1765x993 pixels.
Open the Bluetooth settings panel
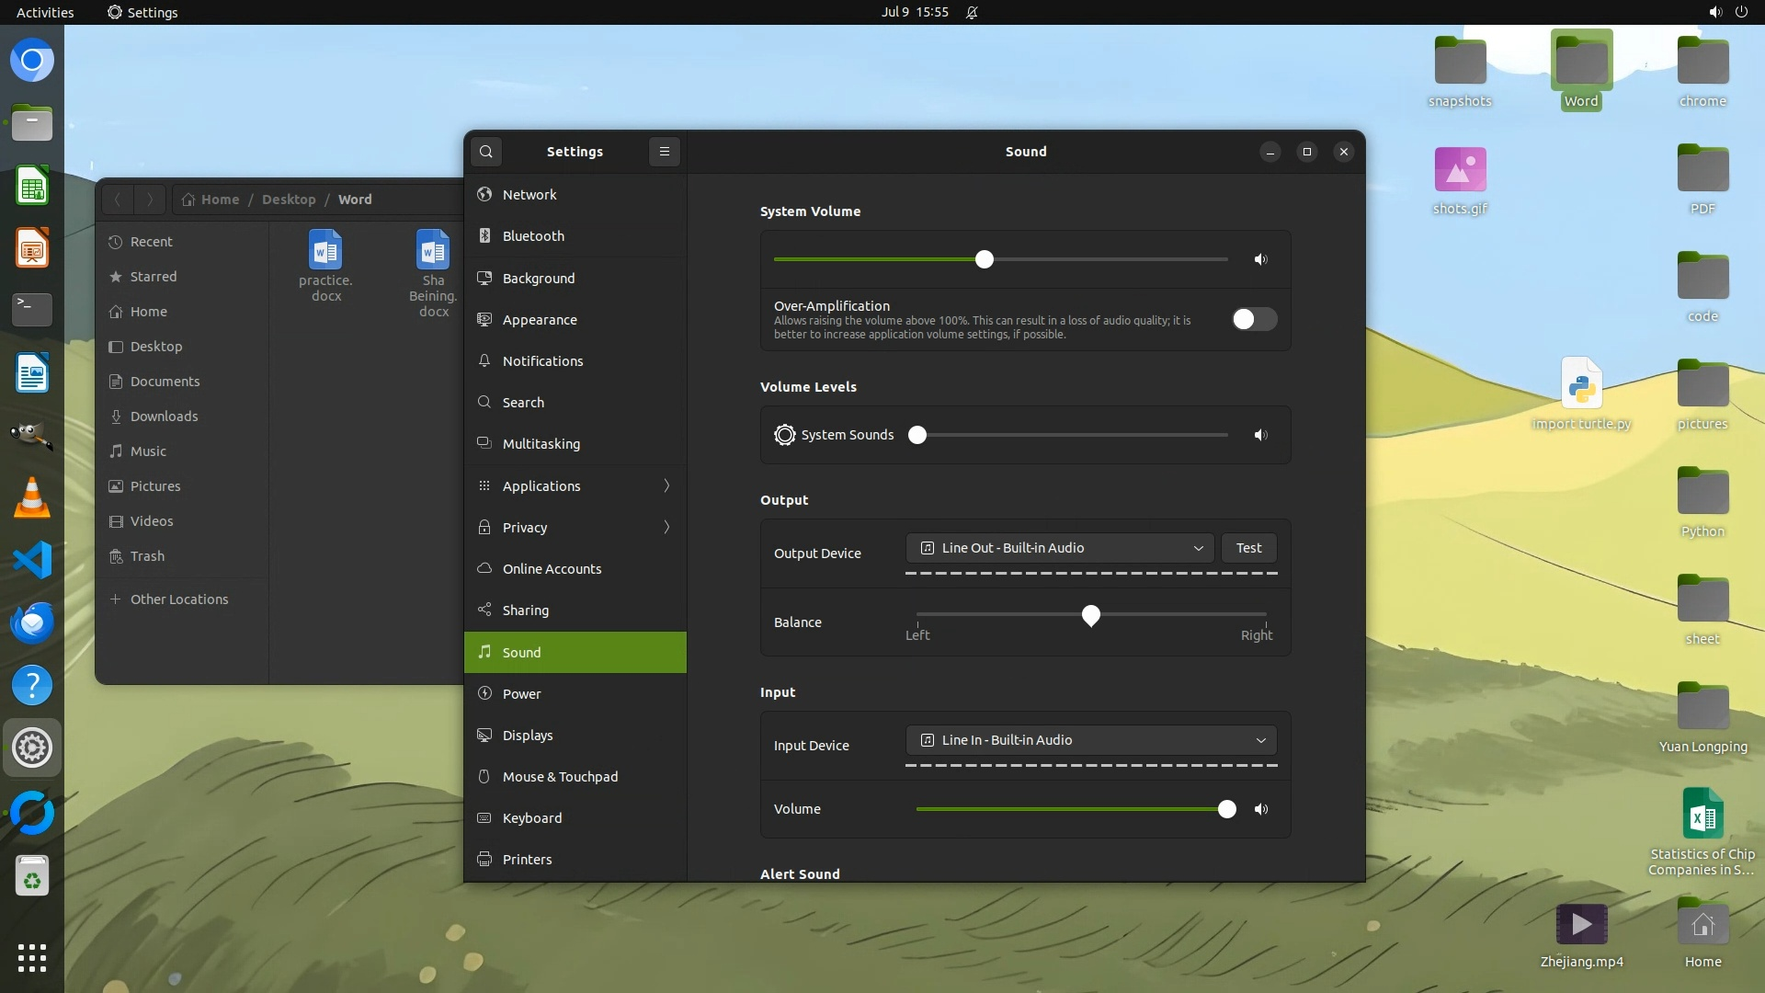coord(533,236)
